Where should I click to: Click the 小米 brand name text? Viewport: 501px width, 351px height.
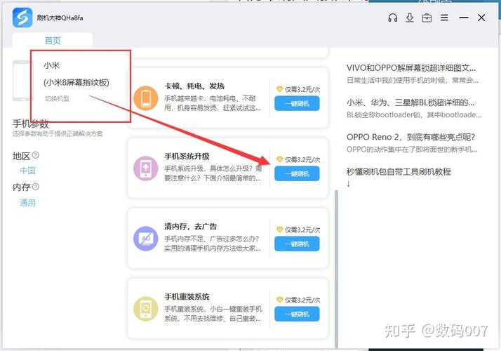[x=52, y=65]
